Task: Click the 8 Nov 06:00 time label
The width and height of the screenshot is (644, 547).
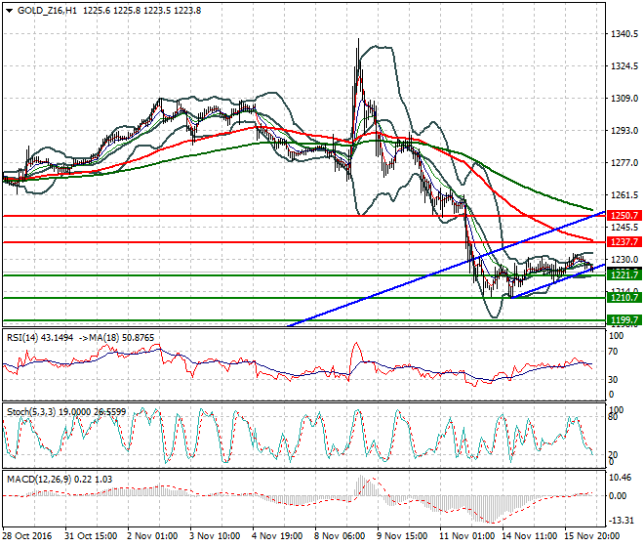Action: (341, 536)
